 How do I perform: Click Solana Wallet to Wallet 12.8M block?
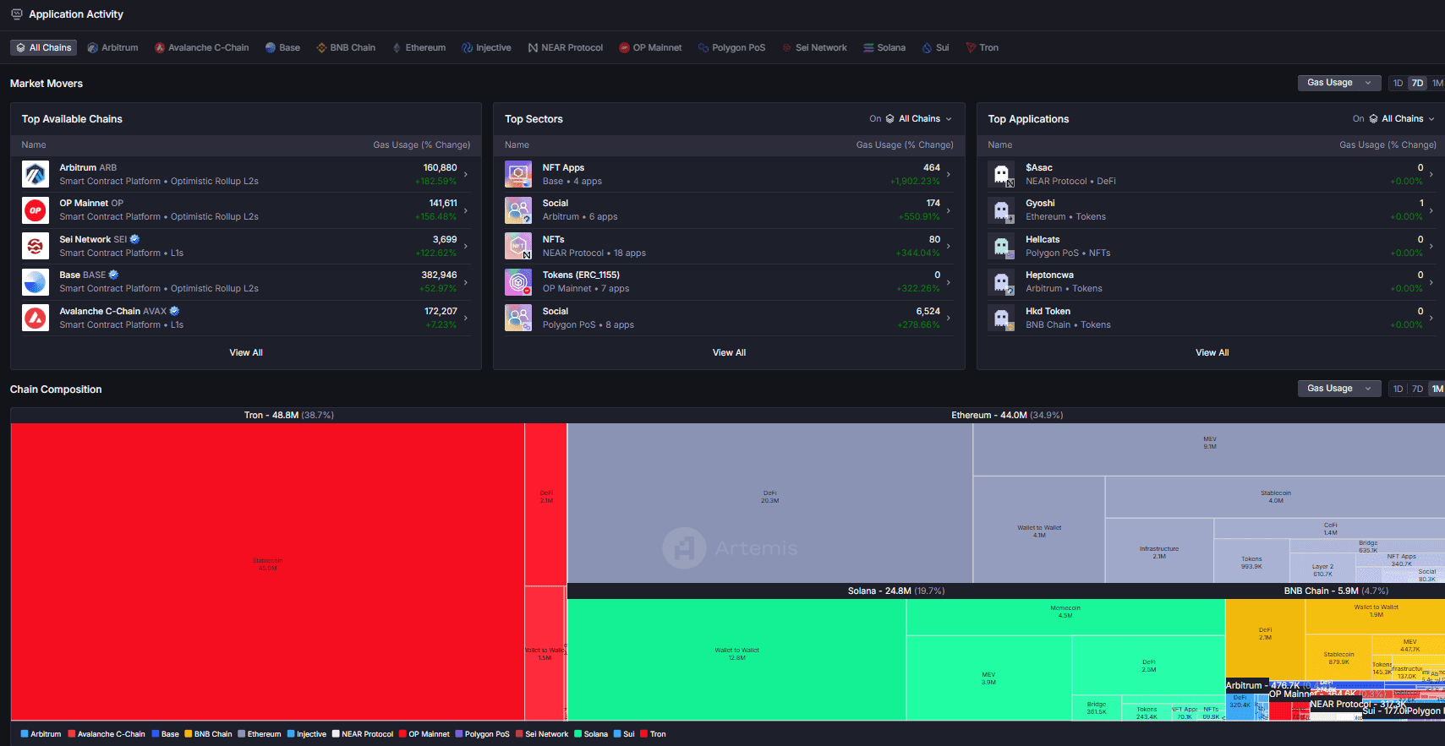(x=736, y=659)
